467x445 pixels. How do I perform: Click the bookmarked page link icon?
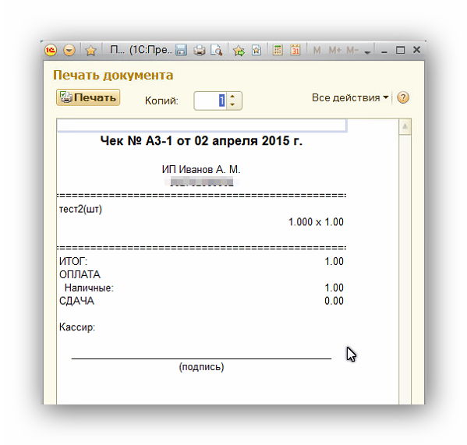coord(256,50)
